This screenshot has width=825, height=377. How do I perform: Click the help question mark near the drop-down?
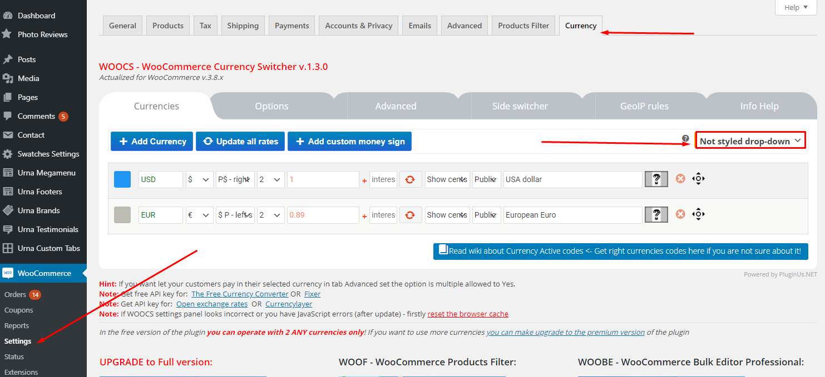[685, 138]
